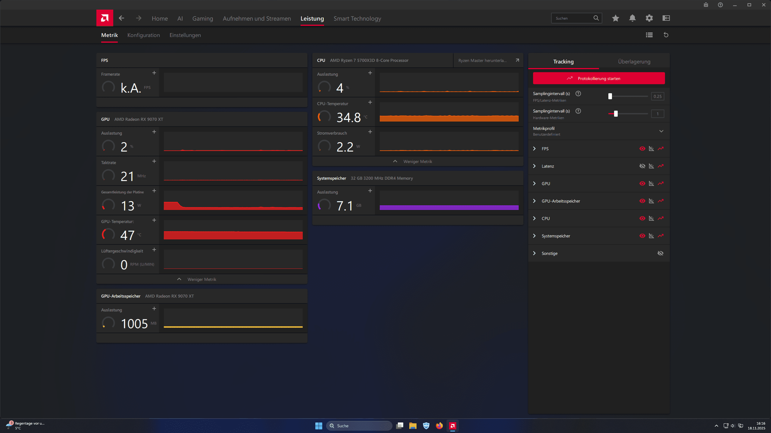Switch to list view icon
Image resolution: width=771 pixels, height=433 pixels.
(x=649, y=35)
